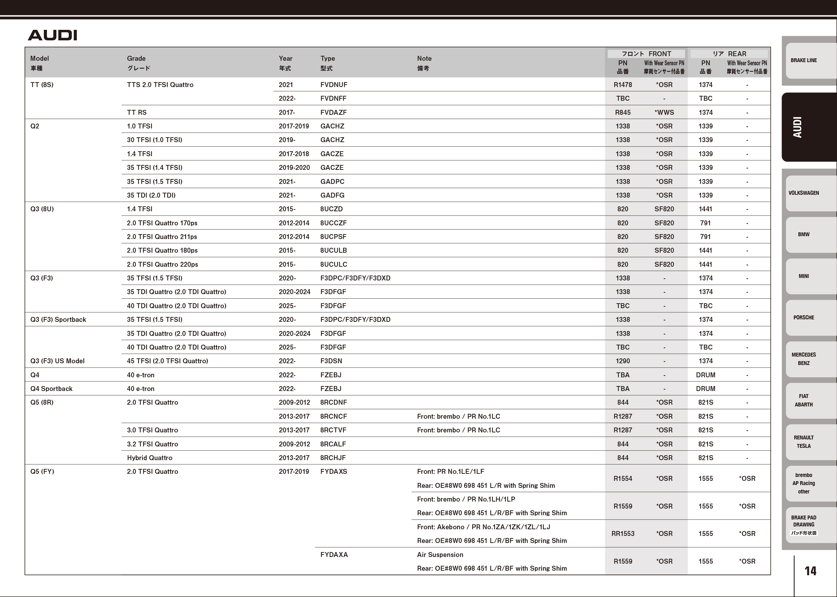
Task: Click type code 8UCULB
Action: (x=334, y=251)
